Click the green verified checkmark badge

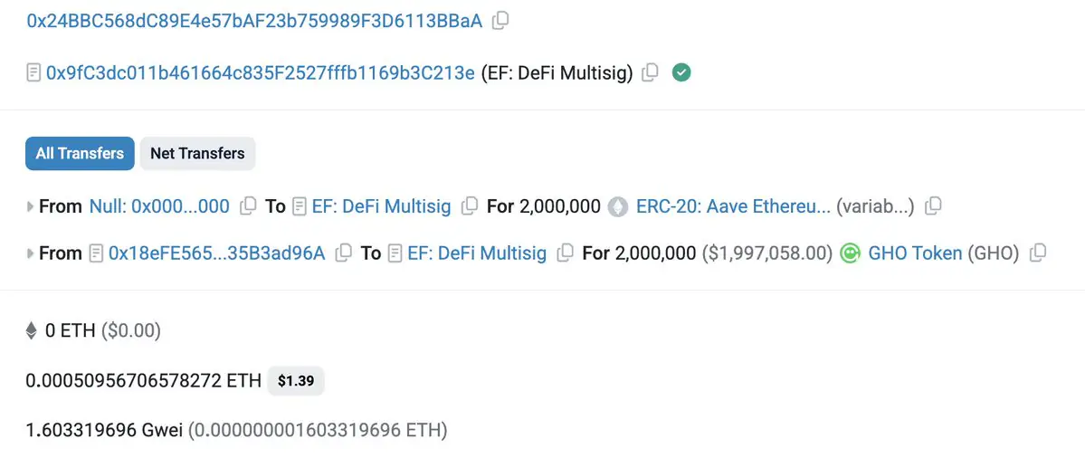coord(681,72)
